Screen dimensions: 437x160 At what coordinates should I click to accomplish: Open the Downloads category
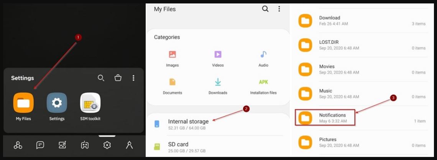218,82
